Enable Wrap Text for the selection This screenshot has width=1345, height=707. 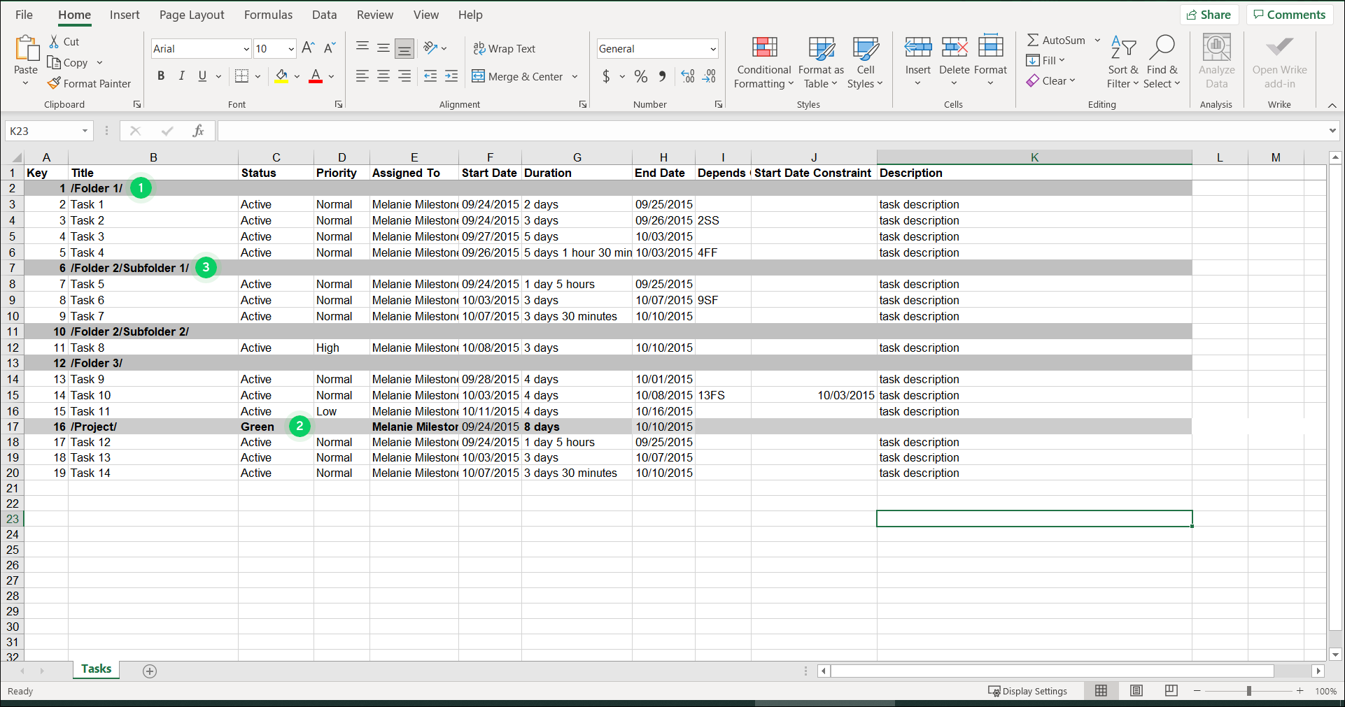[x=504, y=48]
